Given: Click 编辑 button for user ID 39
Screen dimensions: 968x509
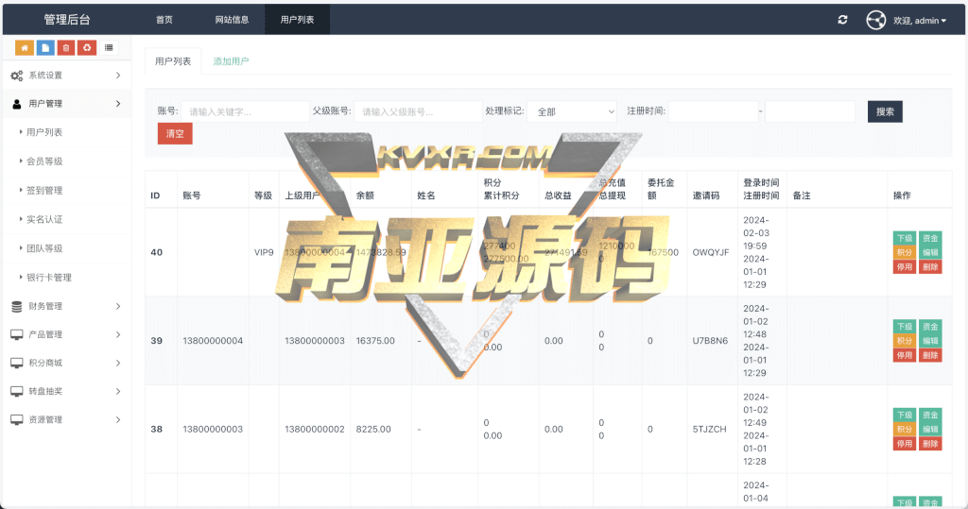Looking at the screenshot, I should pyautogui.click(x=930, y=341).
